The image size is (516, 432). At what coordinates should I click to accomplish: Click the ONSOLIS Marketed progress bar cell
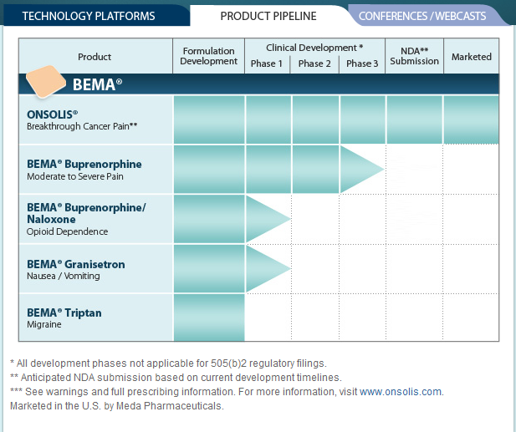[471, 119]
